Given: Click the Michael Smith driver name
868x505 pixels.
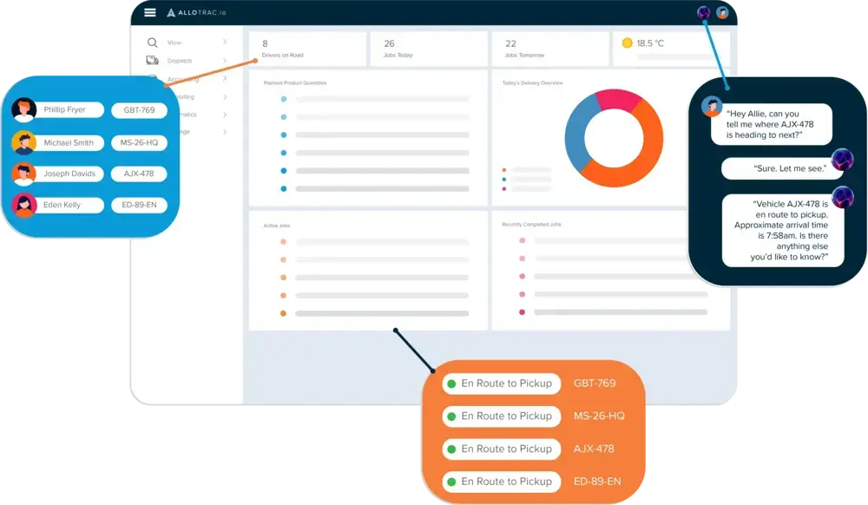Looking at the screenshot, I should 69,142.
